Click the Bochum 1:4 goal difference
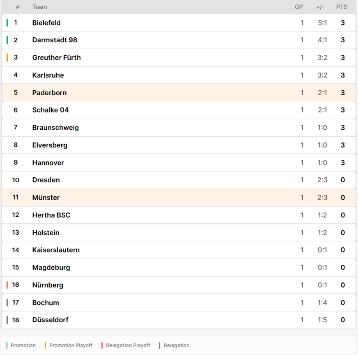This screenshot has width=358, height=355. (322, 302)
